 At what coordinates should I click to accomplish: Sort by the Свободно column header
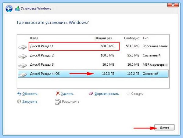click(131, 38)
